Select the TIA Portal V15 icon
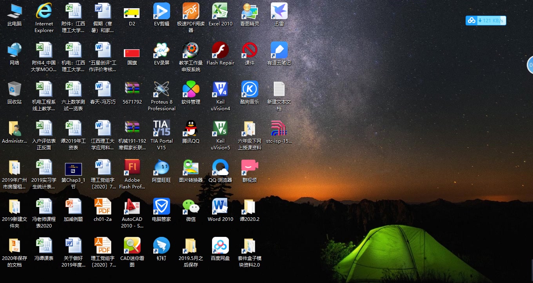Image resolution: width=533 pixels, height=283 pixels. [161, 128]
